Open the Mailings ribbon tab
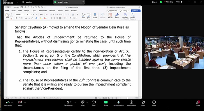The width and height of the screenshot is (204, 111). [52, 11]
